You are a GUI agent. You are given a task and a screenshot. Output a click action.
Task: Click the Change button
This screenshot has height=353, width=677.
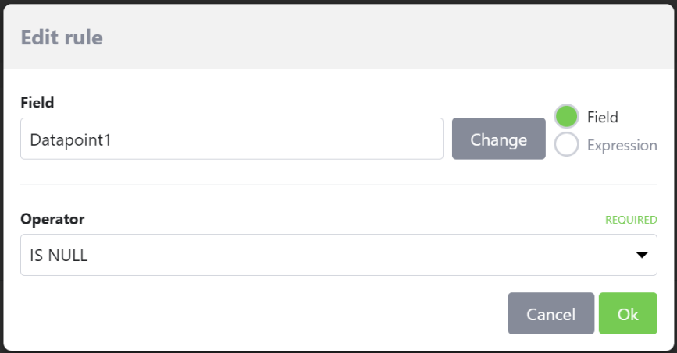498,139
